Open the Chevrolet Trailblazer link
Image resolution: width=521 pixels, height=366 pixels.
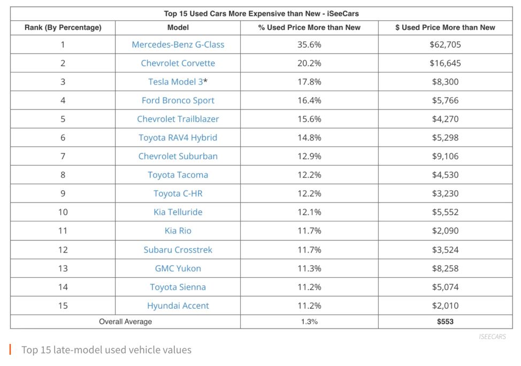point(178,119)
